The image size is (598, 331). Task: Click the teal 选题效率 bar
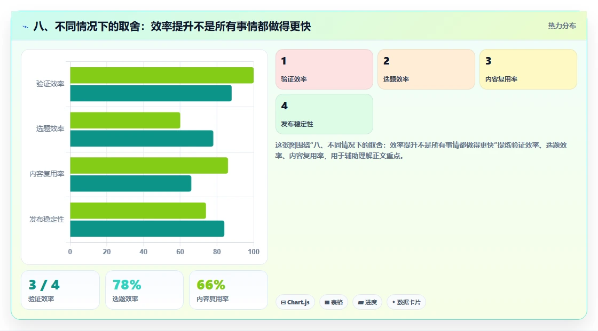[x=141, y=138]
